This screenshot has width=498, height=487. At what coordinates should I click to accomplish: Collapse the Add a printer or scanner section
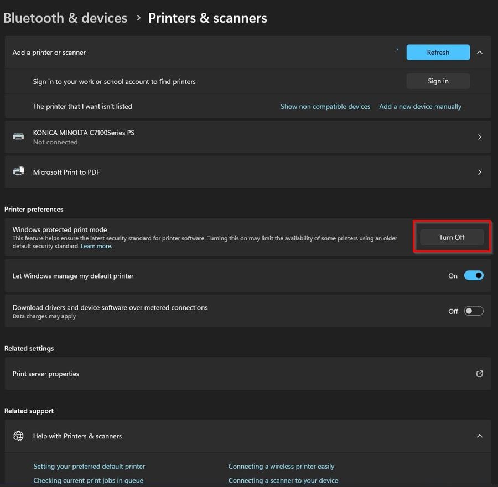coord(480,53)
